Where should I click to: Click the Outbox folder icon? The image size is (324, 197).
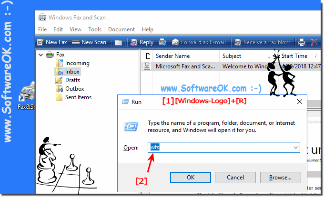coord(59,89)
